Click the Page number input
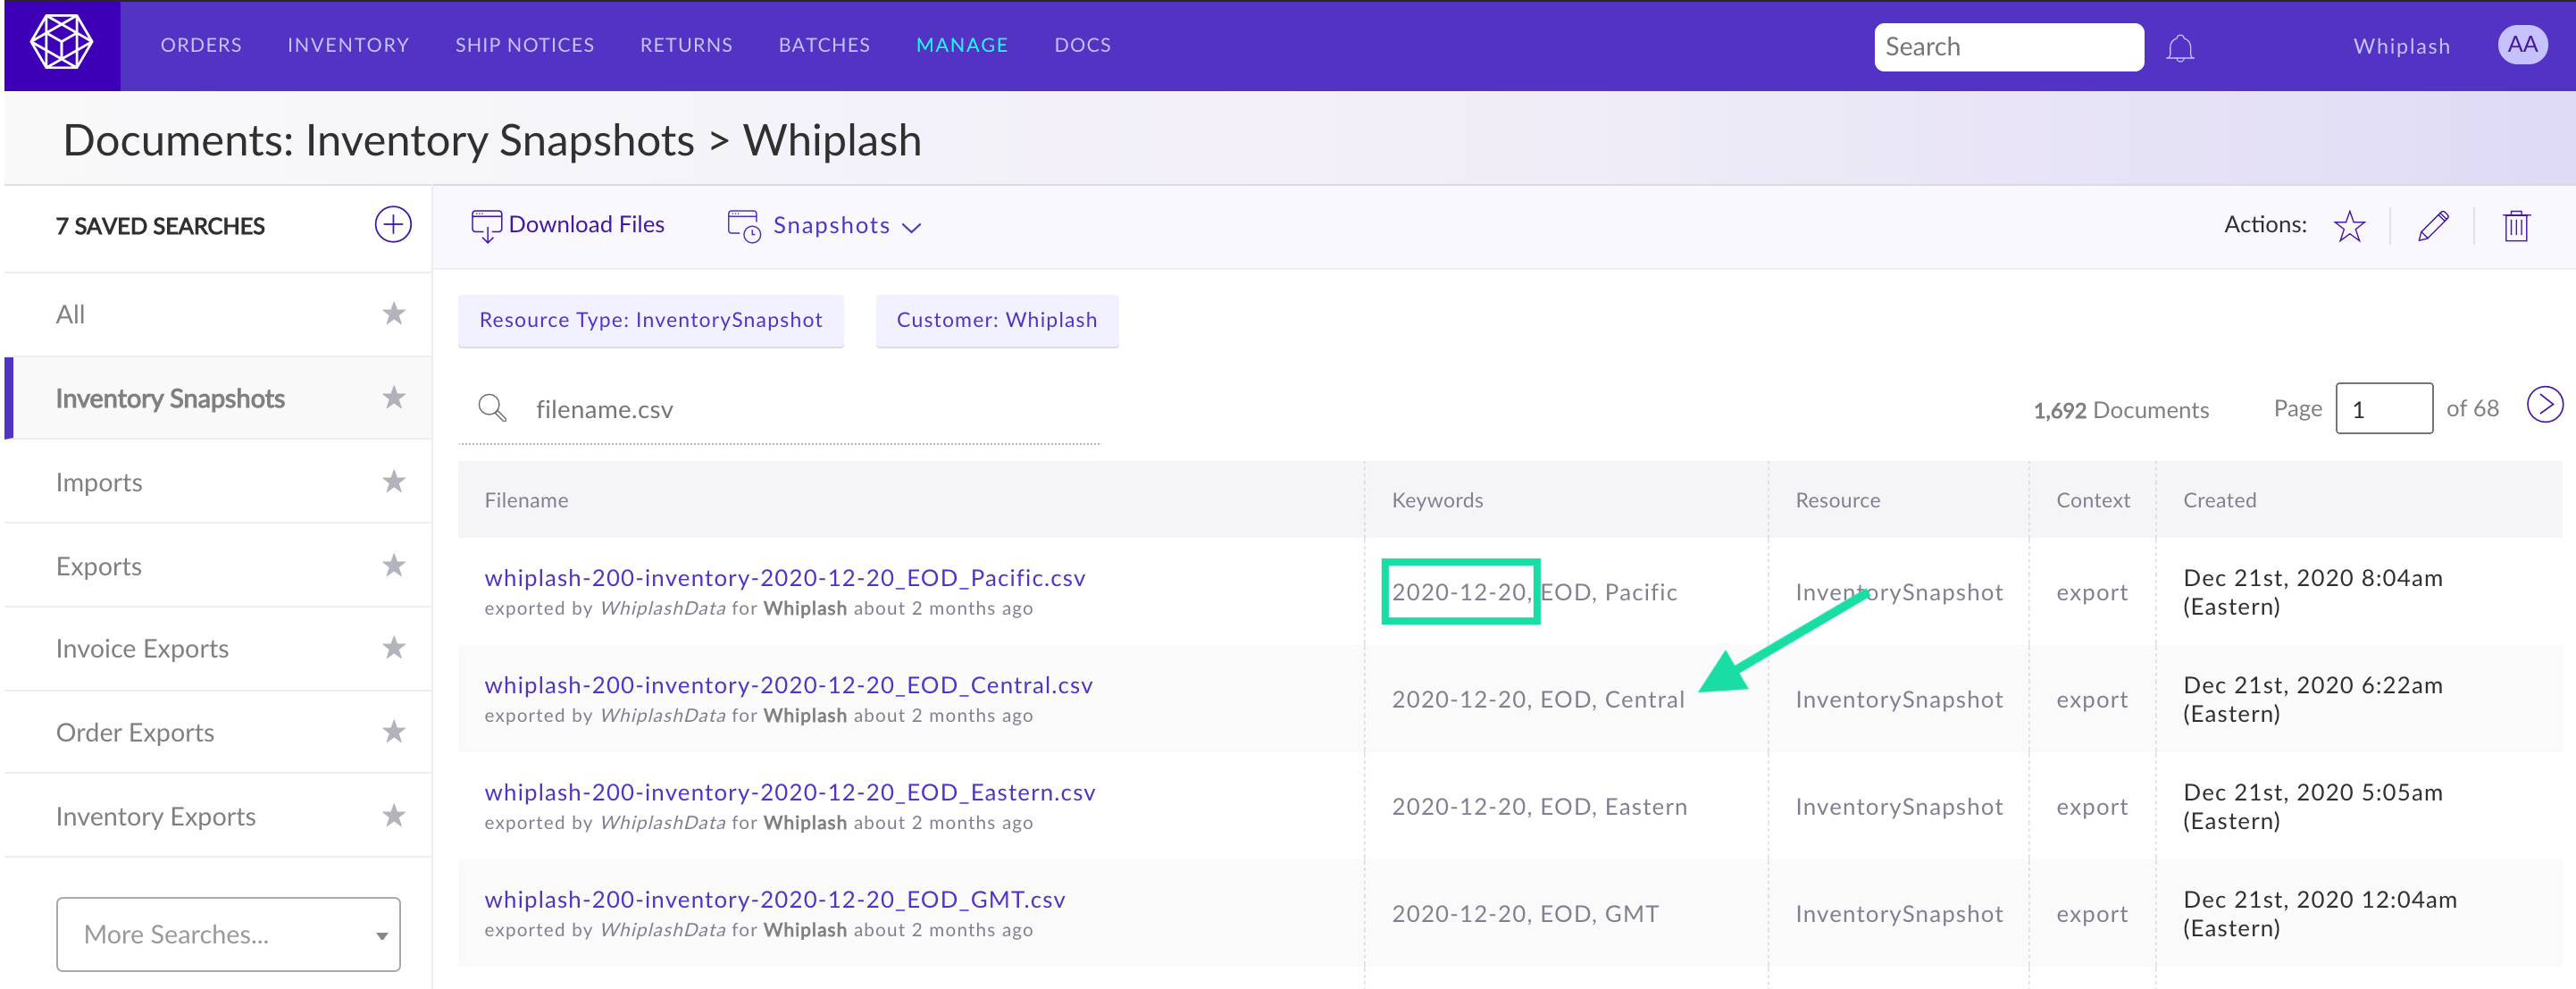 coord(2383,408)
